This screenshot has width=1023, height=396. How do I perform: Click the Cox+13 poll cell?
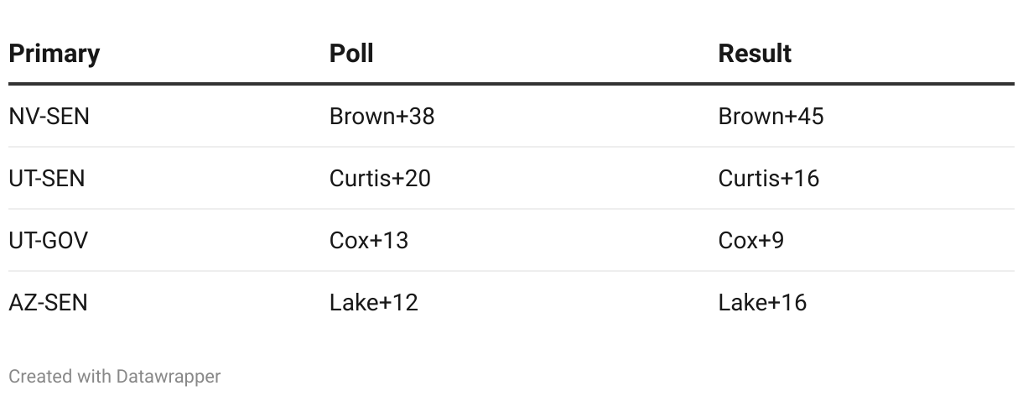(x=369, y=241)
